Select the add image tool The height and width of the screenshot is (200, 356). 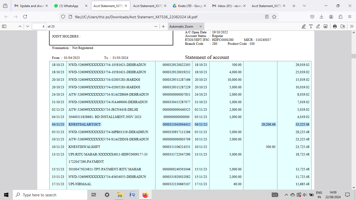click(326, 26)
